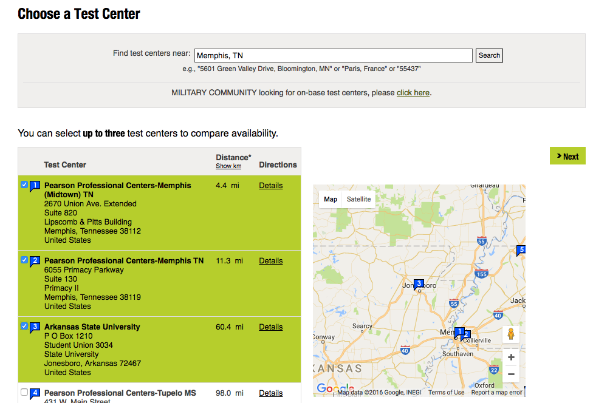Click the blue pin icon for Tupelo center 4
The height and width of the screenshot is (403, 610).
(35, 393)
